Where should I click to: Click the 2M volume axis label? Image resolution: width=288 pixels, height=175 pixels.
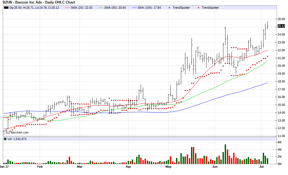[x=280, y=157]
